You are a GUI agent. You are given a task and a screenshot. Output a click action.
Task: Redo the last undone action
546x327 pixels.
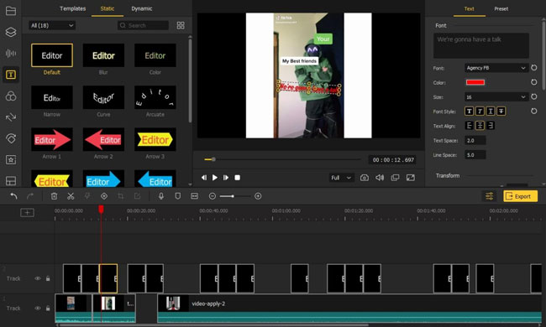(30, 196)
